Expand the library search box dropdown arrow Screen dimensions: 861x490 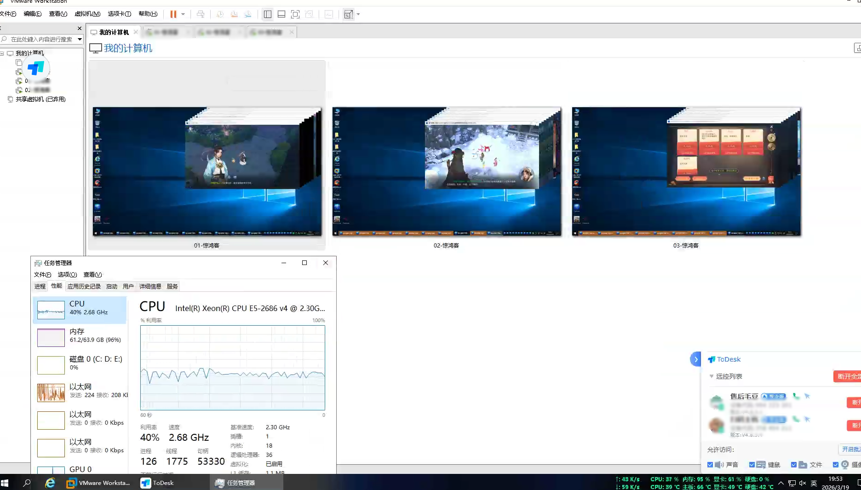(x=80, y=39)
